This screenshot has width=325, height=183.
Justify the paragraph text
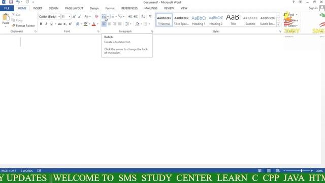[120, 24]
